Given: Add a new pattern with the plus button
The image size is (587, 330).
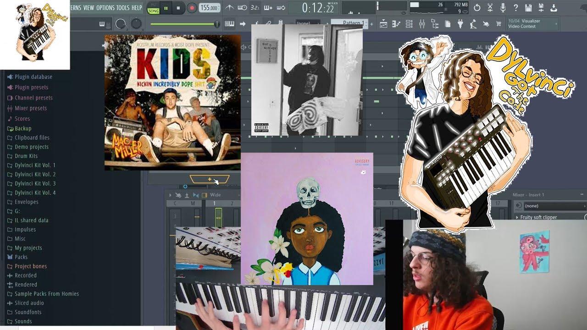Looking at the screenshot, I should click(x=372, y=24).
